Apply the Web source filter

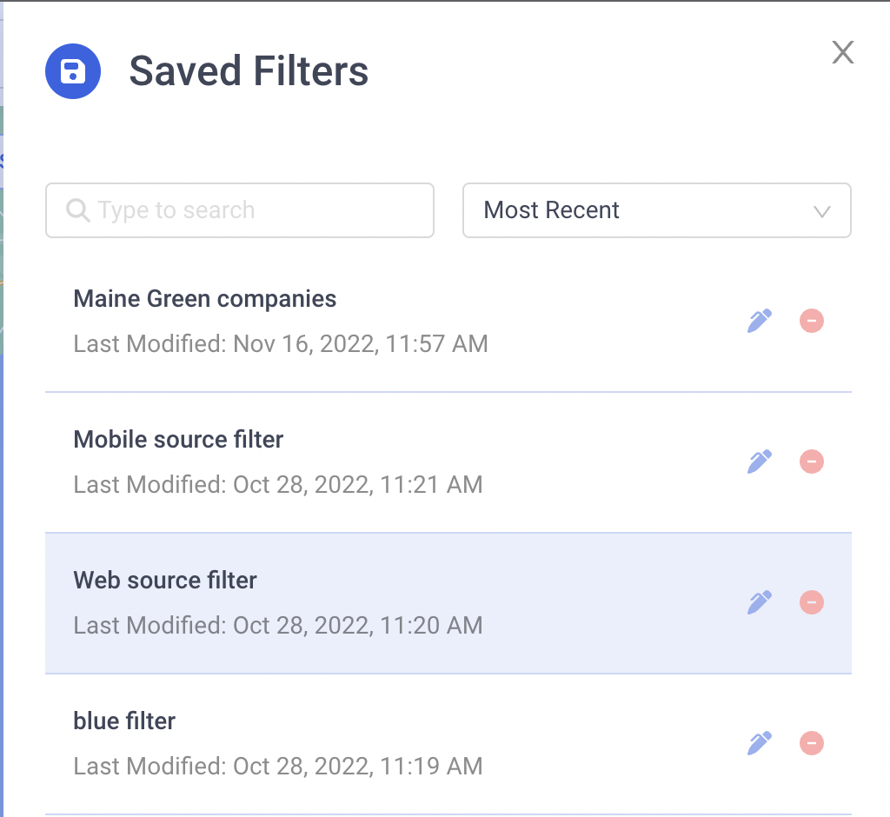[448, 603]
